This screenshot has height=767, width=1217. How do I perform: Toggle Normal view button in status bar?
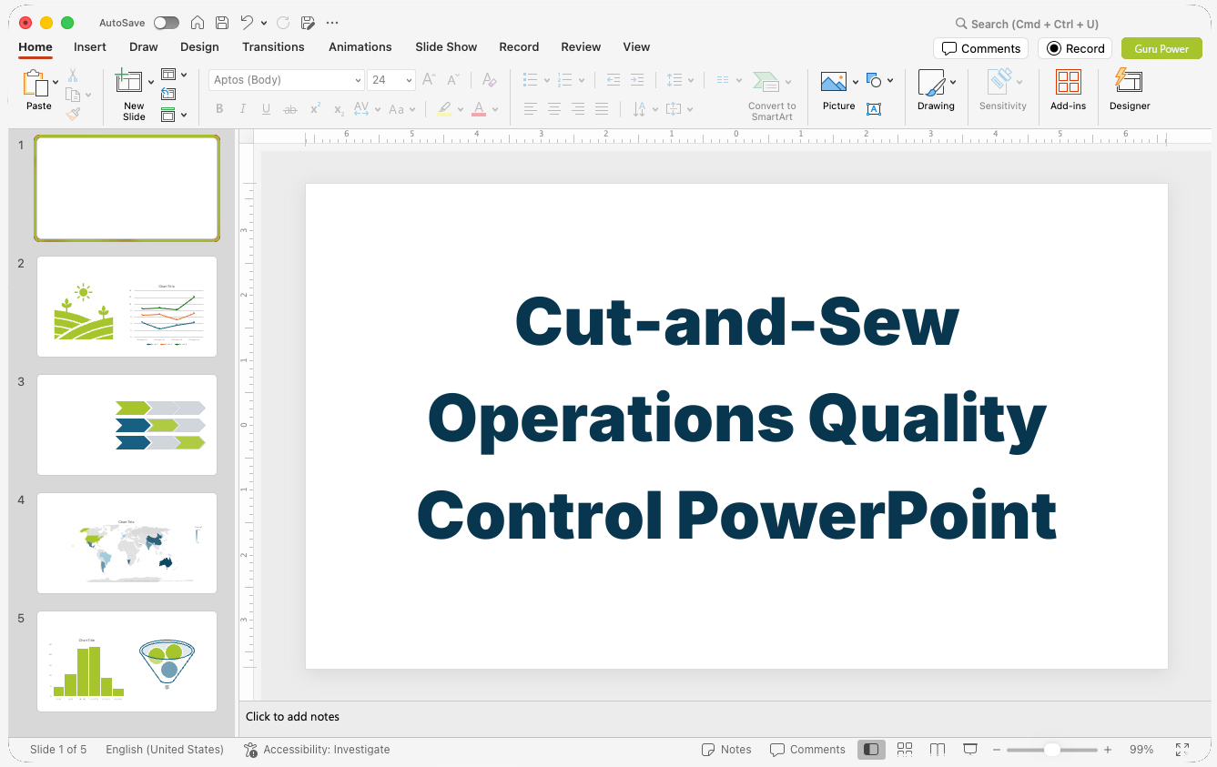coord(871,749)
